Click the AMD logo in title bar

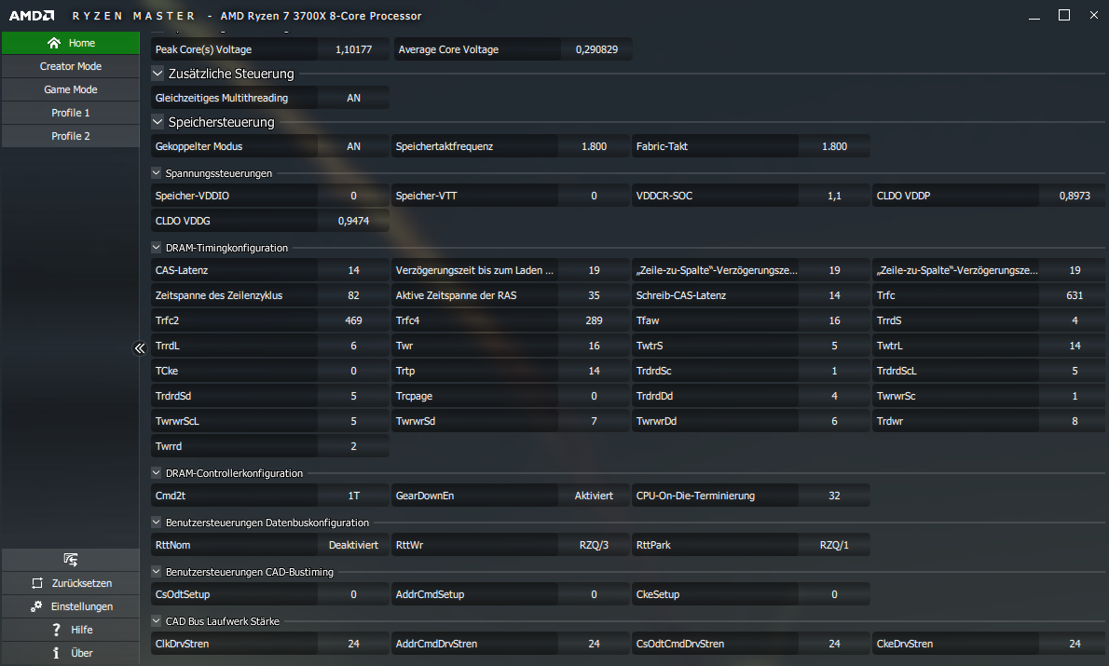pyautogui.click(x=31, y=16)
